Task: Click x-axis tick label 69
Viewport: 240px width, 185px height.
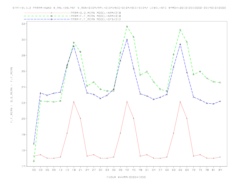Action: [x=187, y=170]
